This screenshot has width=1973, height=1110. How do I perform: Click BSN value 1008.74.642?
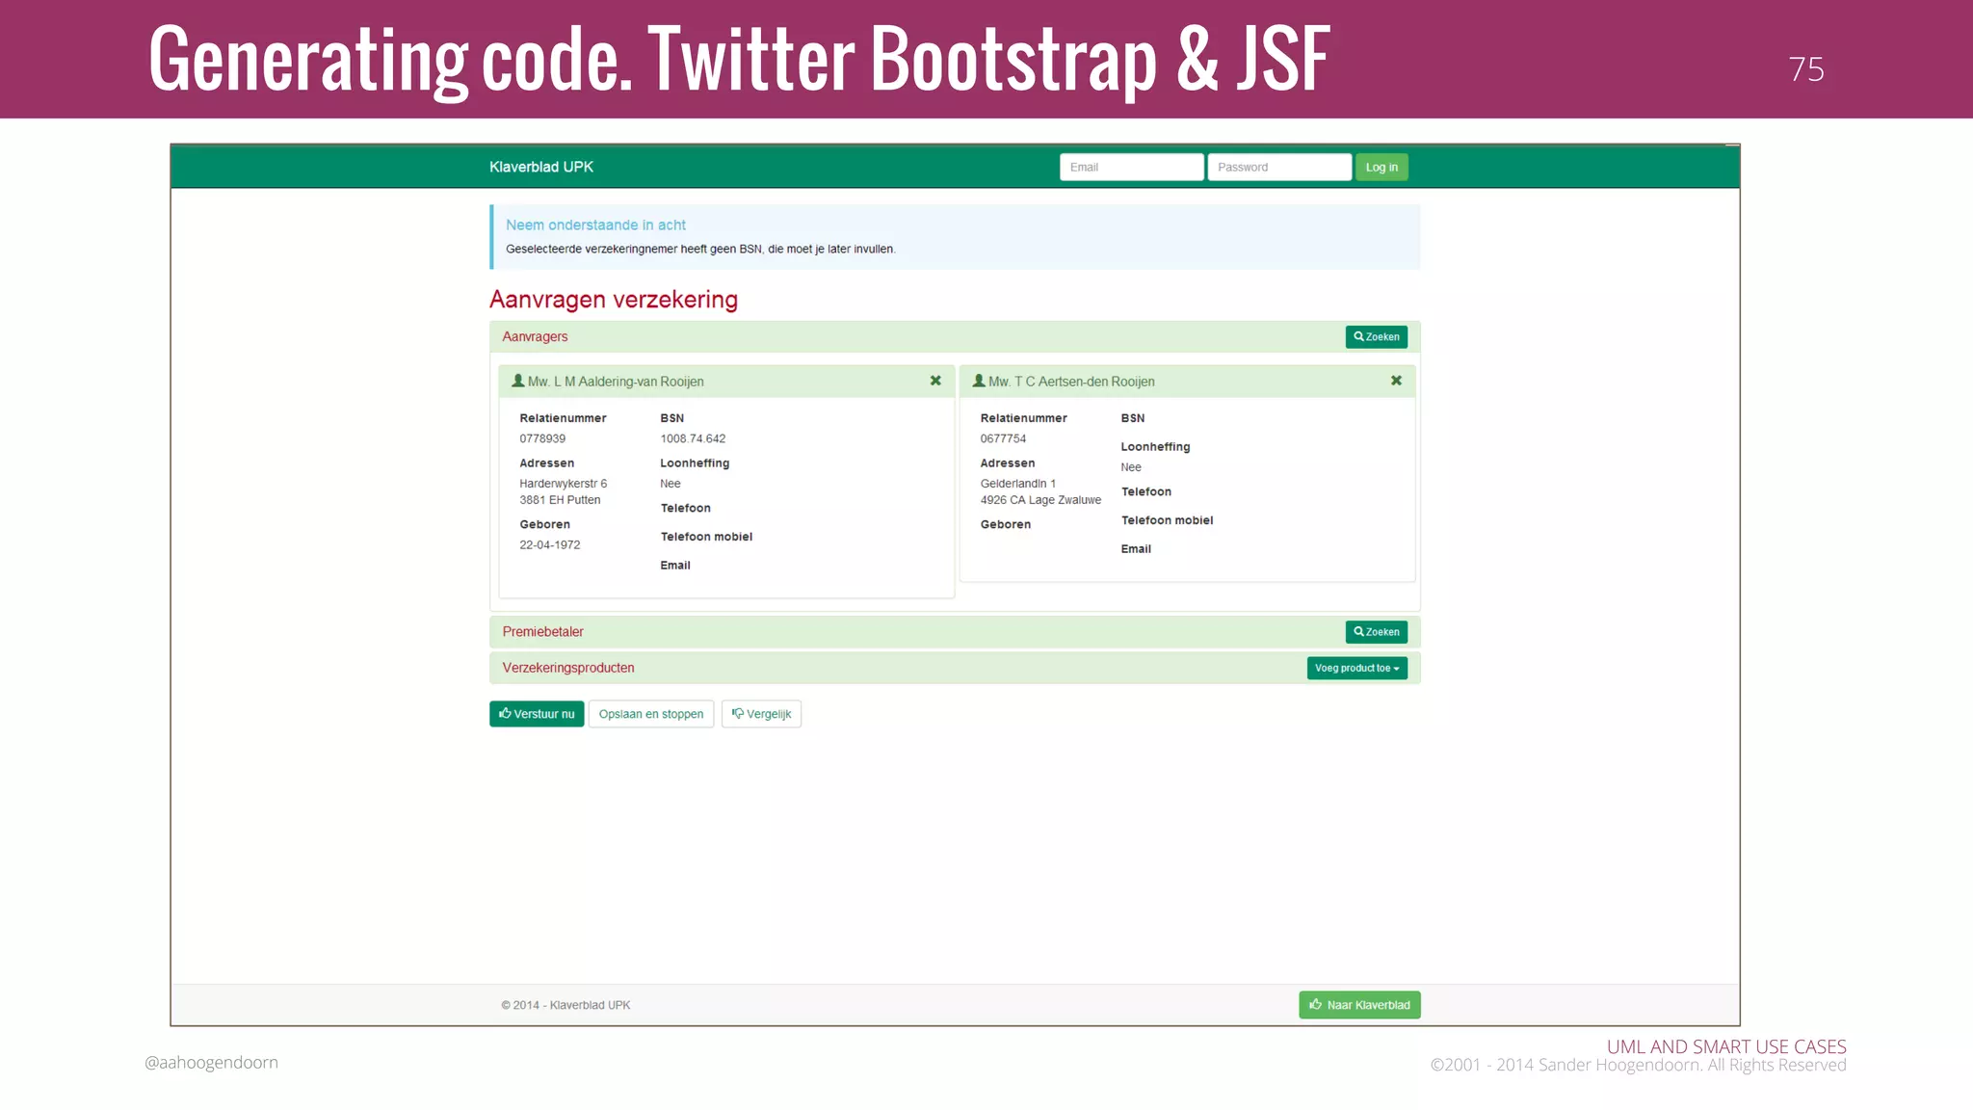[x=693, y=438]
